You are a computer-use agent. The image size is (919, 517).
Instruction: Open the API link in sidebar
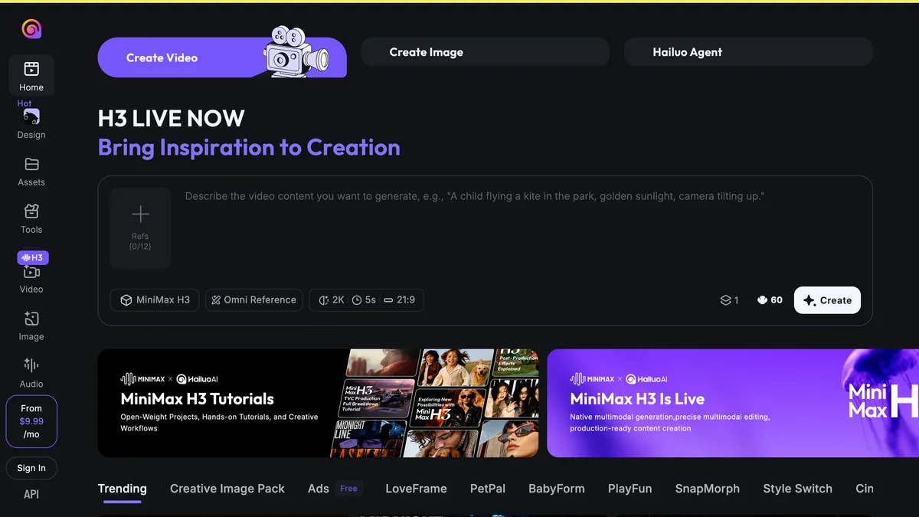coord(31,494)
